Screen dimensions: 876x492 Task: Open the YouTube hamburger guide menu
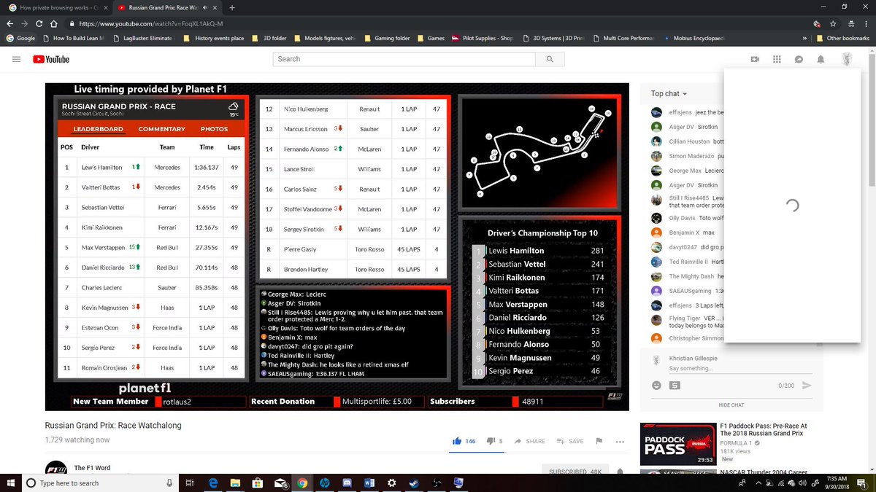coord(16,59)
